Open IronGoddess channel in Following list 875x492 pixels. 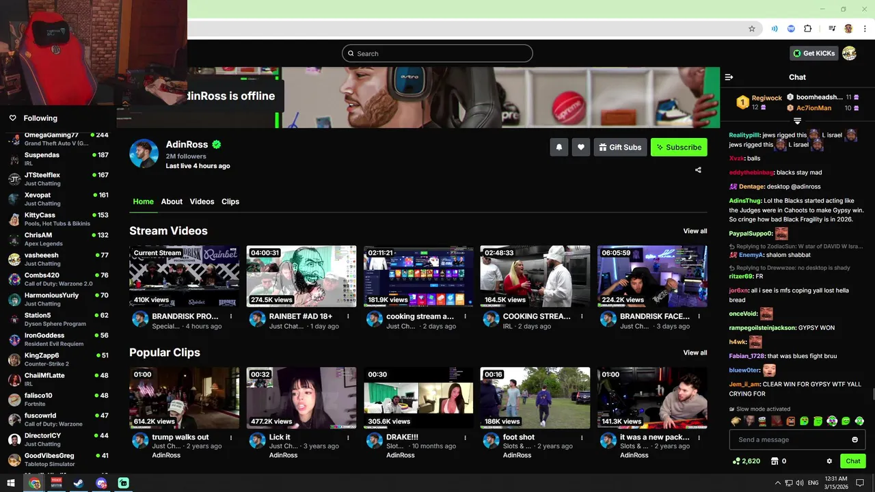click(58, 340)
